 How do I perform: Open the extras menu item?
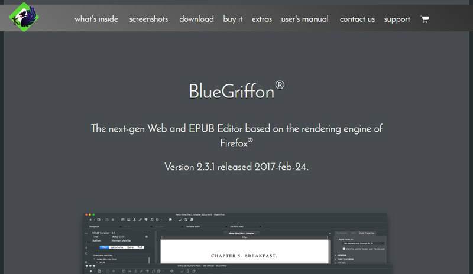262,19
